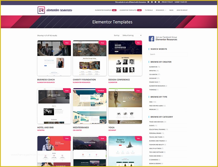The height and width of the screenshot is (167, 218).
Task: Open Elementor creator link under Design Conference
Action: 113,82
